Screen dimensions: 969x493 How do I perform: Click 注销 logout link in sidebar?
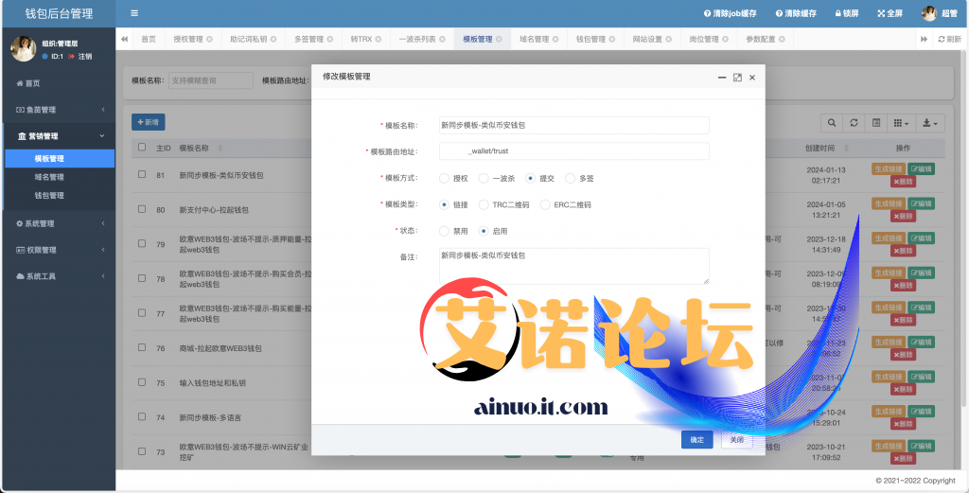(81, 56)
